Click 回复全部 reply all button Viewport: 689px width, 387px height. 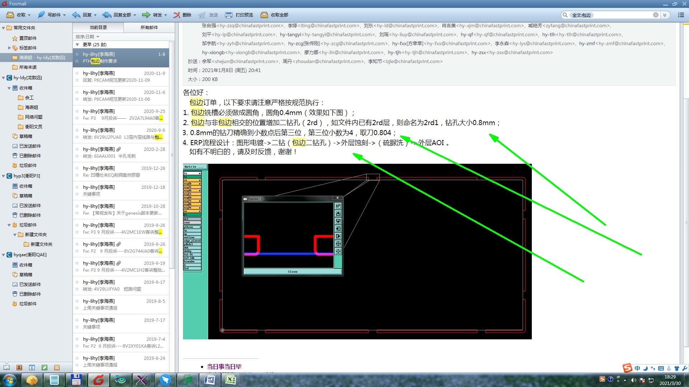pyautogui.click(x=119, y=15)
